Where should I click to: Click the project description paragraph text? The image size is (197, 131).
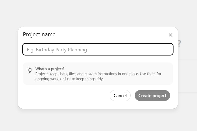tap(98, 76)
